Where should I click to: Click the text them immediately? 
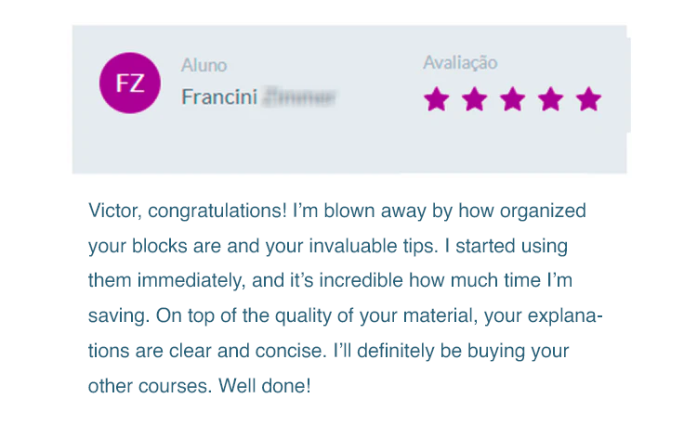click(165, 280)
